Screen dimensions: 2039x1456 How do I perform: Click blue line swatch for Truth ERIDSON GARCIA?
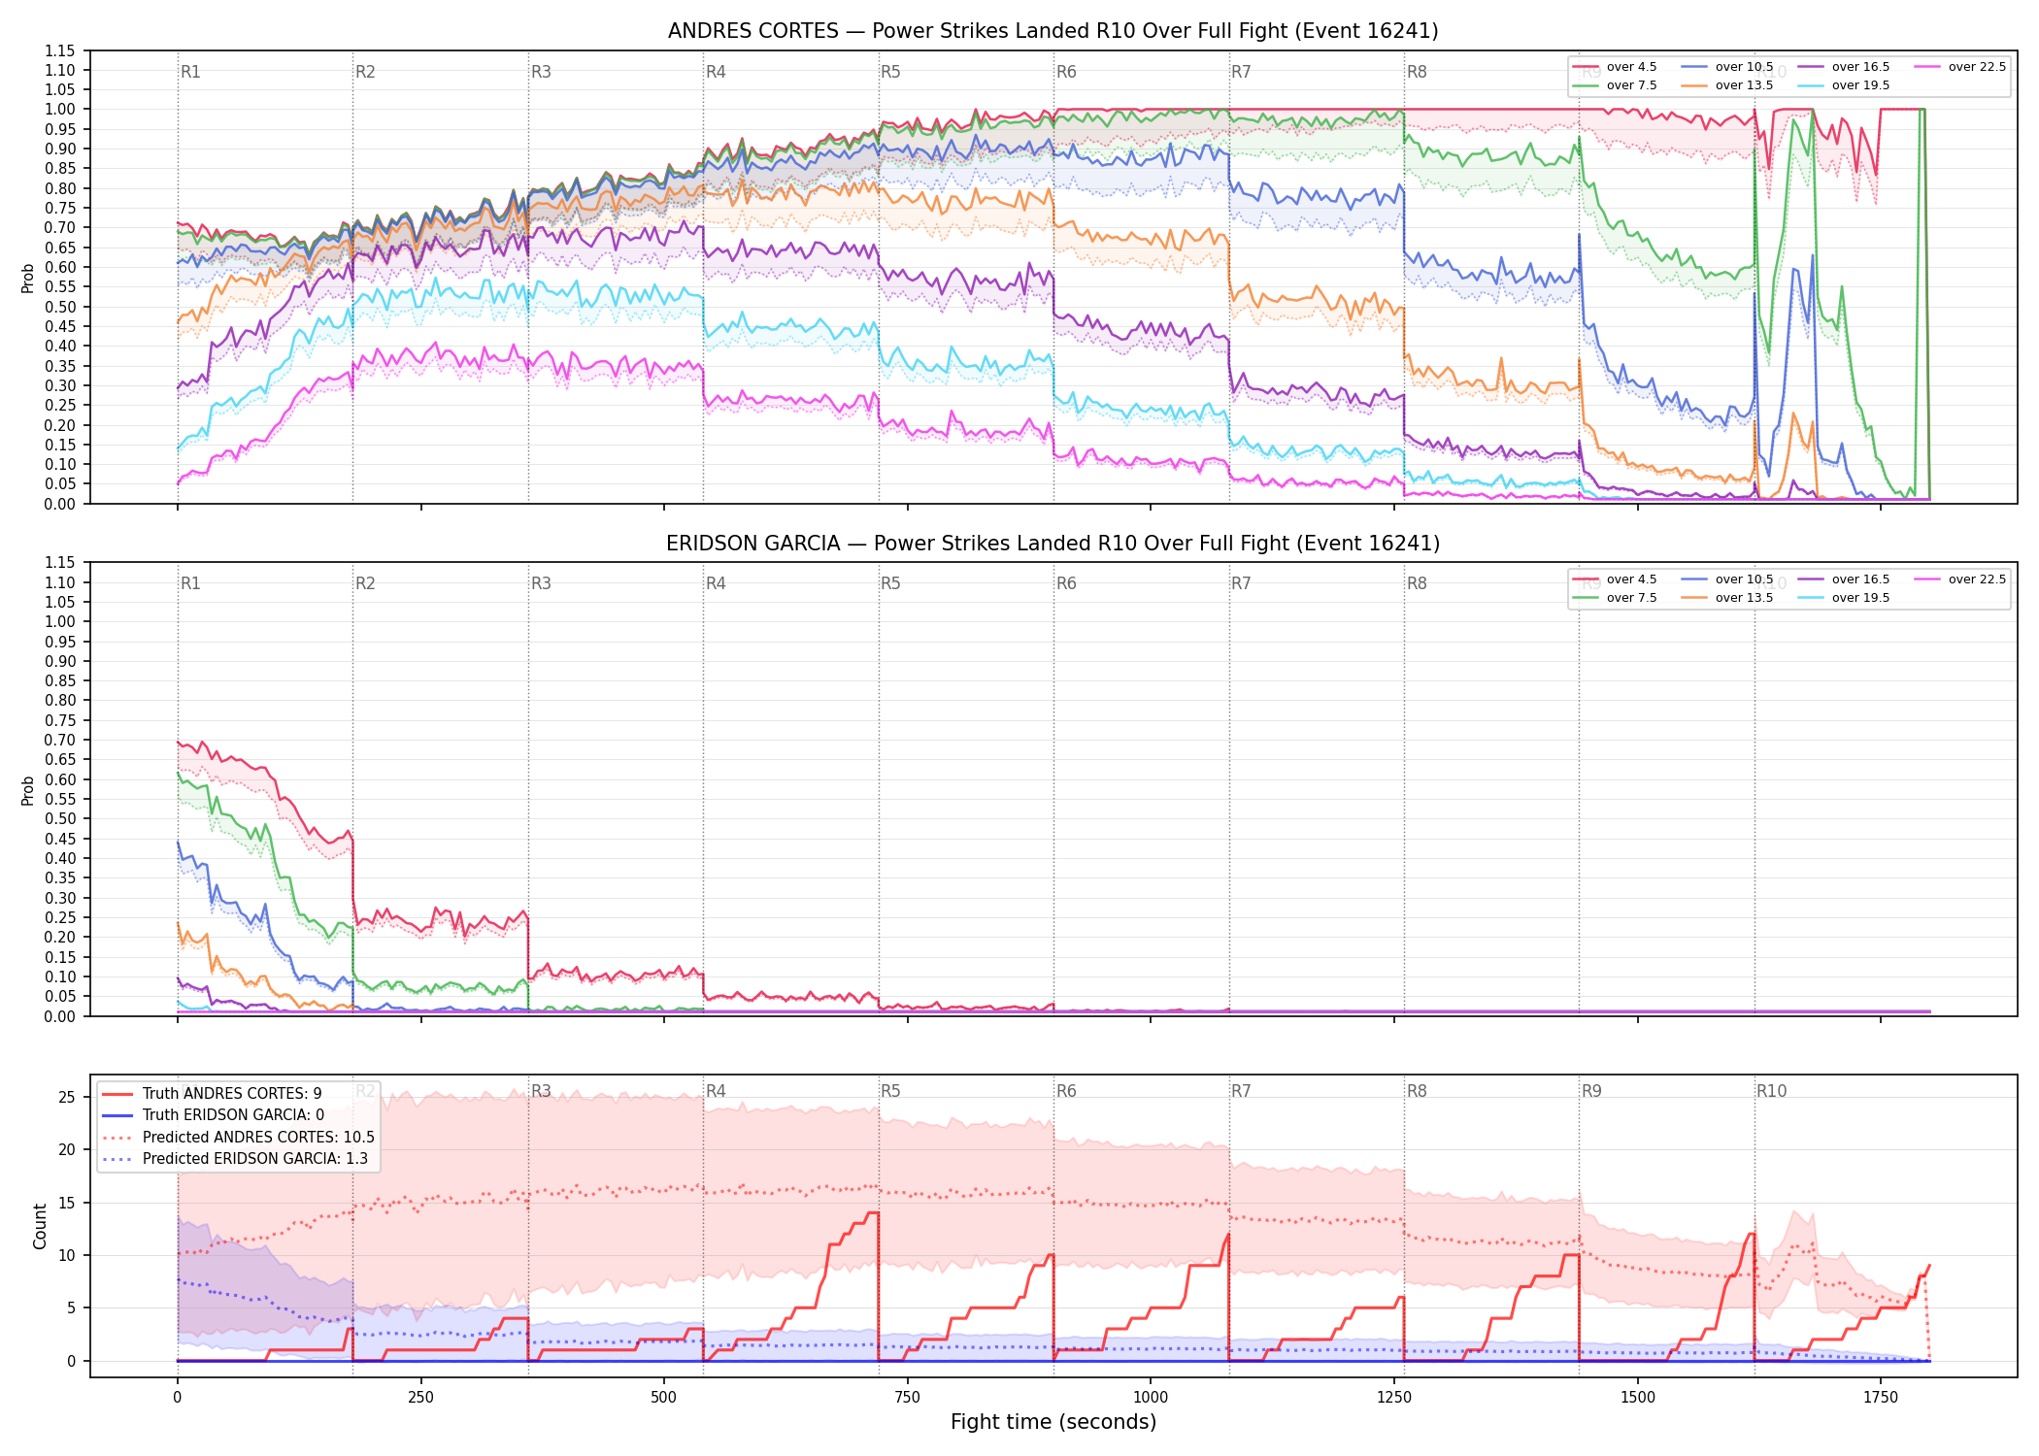(x=117, y=1115)
